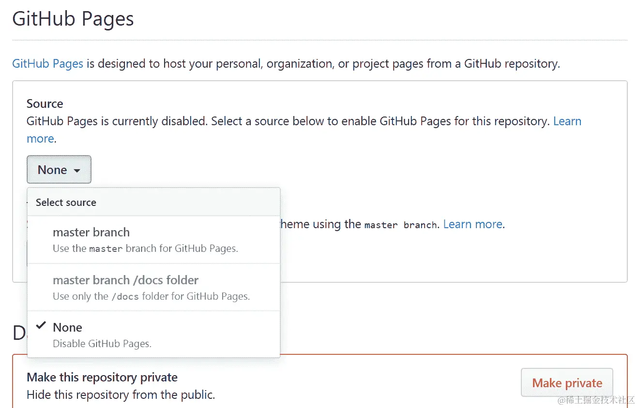638x408 pixels.
Task: Select None to disable GitHub Pages
Action: click(x=67, y=327)
